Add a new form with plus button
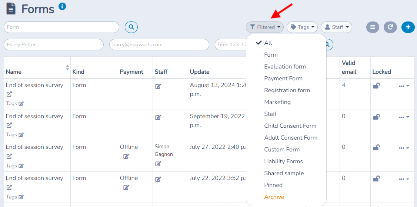Image resolution: width=417 pixels, height=207 pixels. coord(408,27)
